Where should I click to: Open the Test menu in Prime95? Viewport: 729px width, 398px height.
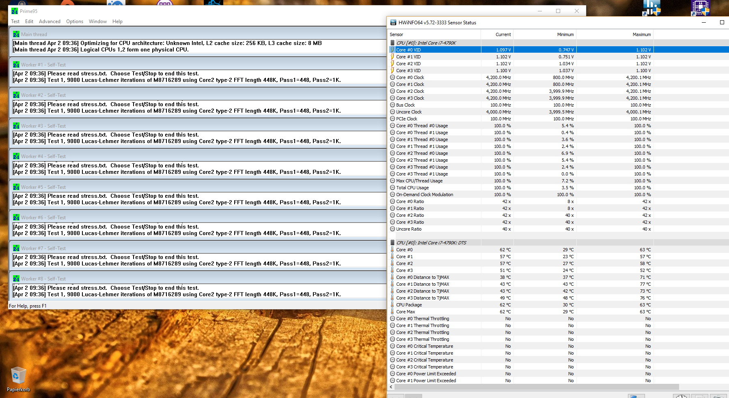click(x=15, y=21)
